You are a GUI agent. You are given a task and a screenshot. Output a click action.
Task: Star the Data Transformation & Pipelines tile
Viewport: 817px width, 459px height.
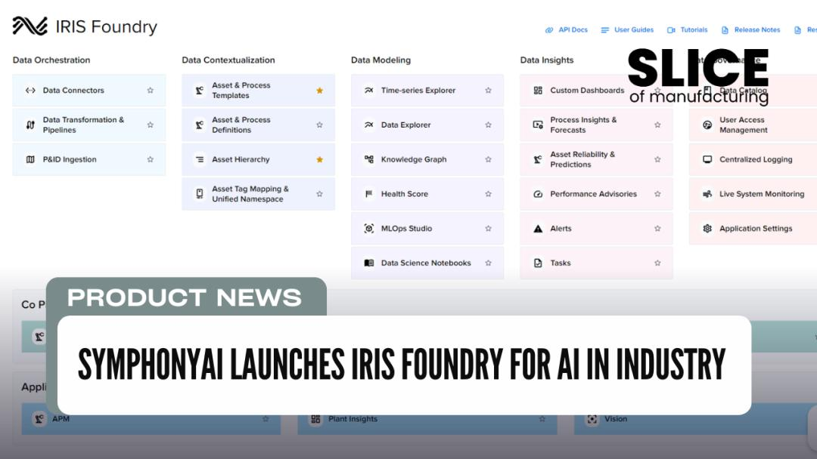coord(150,125)
